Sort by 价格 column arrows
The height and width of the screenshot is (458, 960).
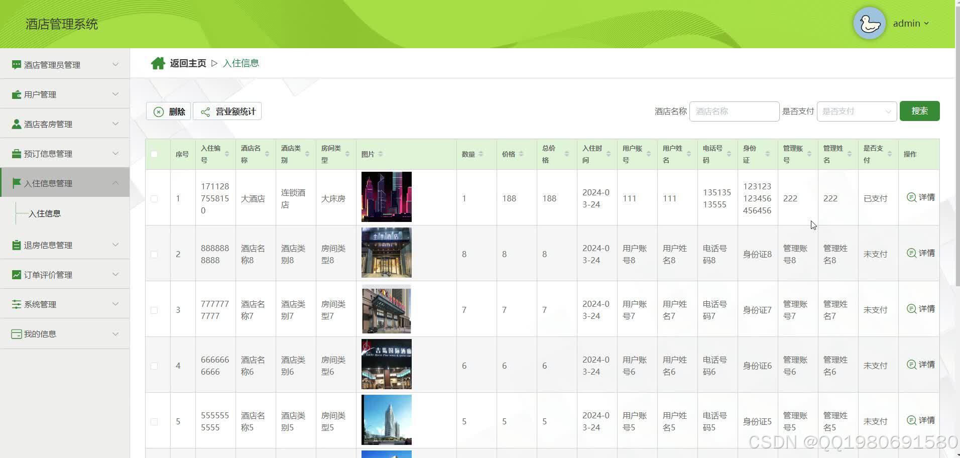(x=521, y=154)
